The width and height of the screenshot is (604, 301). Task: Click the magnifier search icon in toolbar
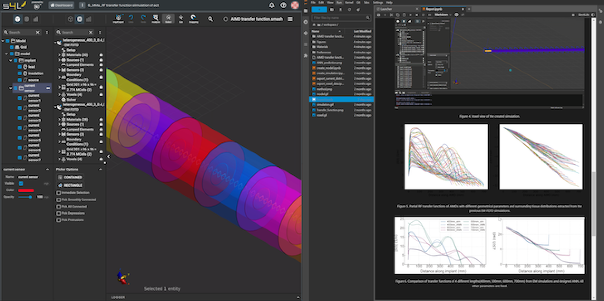coord(210,19)
